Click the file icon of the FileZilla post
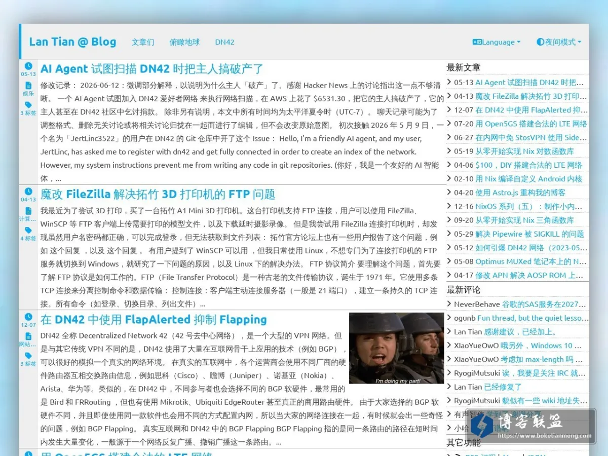608x456 pixels. click(x=28, y=211)
